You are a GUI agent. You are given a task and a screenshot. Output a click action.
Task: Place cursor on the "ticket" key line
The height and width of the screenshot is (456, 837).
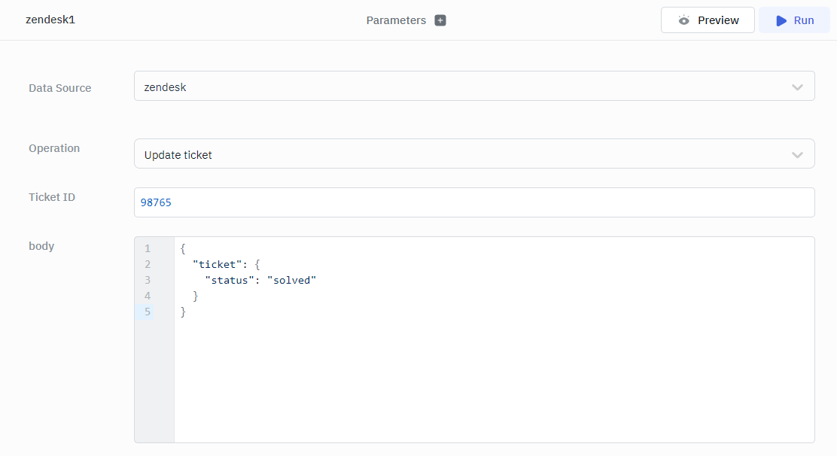226,264
